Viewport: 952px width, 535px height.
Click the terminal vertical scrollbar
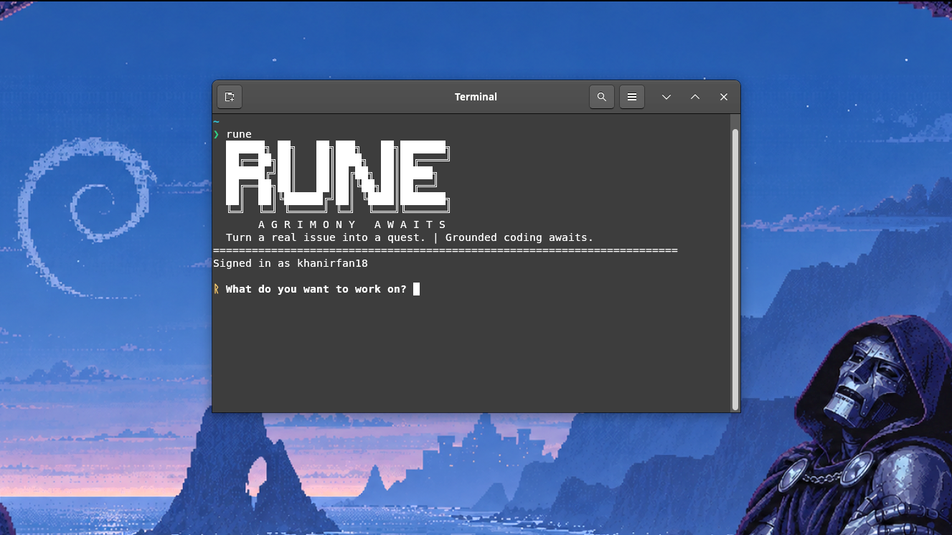tap(735, 269)
